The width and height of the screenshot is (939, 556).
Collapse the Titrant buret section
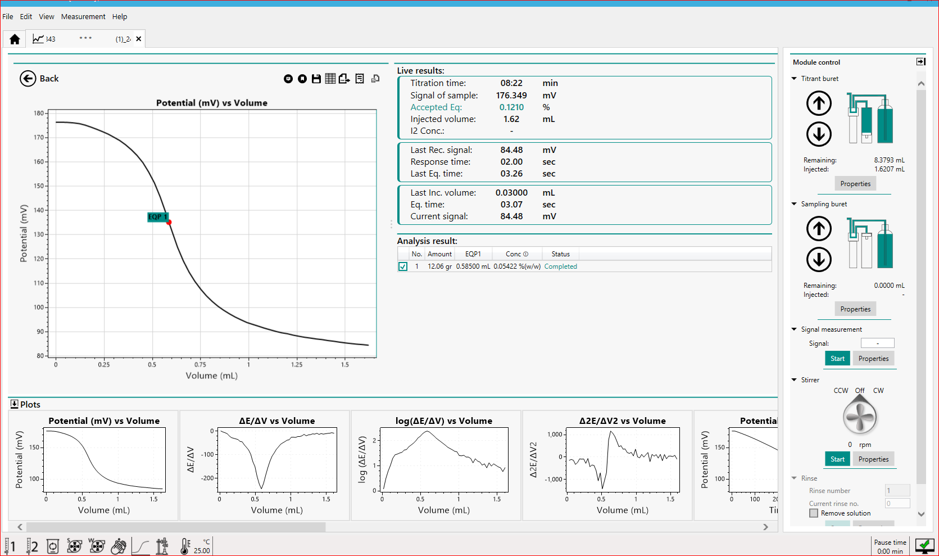tap(794, 79)
